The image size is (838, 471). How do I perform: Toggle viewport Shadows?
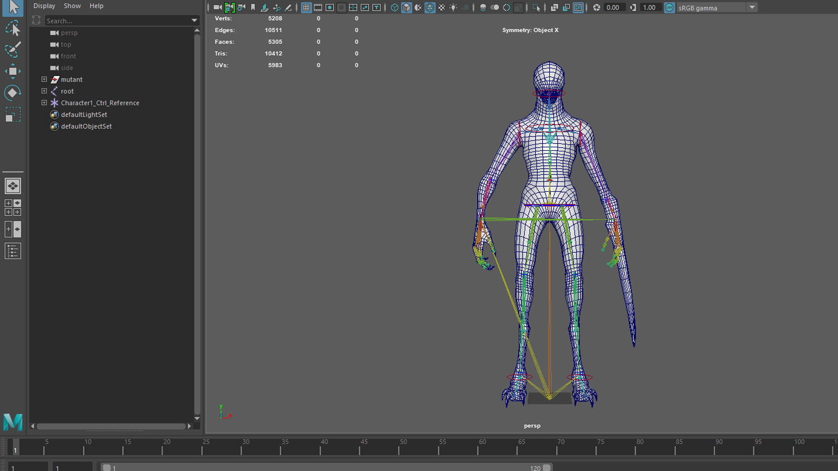click(x=465, y=7)
